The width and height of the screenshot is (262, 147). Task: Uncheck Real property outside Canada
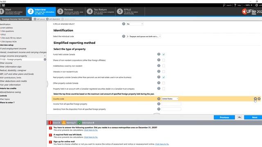click(164, 77)
